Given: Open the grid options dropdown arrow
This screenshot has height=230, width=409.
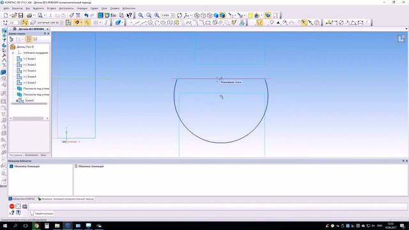Looking at the screenshot, I should (x=100, y=23).
